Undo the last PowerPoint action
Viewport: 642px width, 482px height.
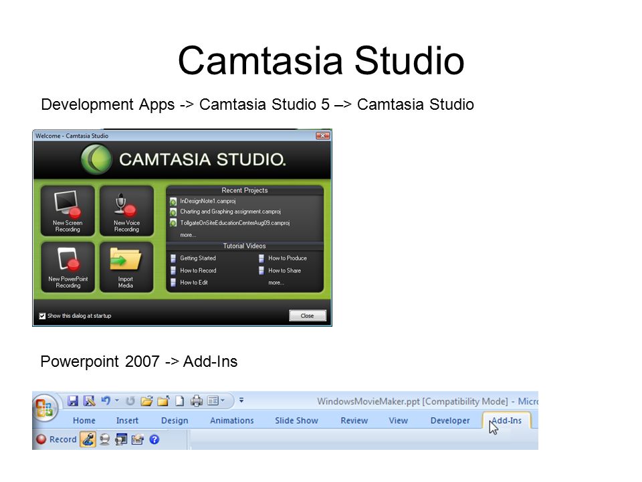tap(106, 400)
